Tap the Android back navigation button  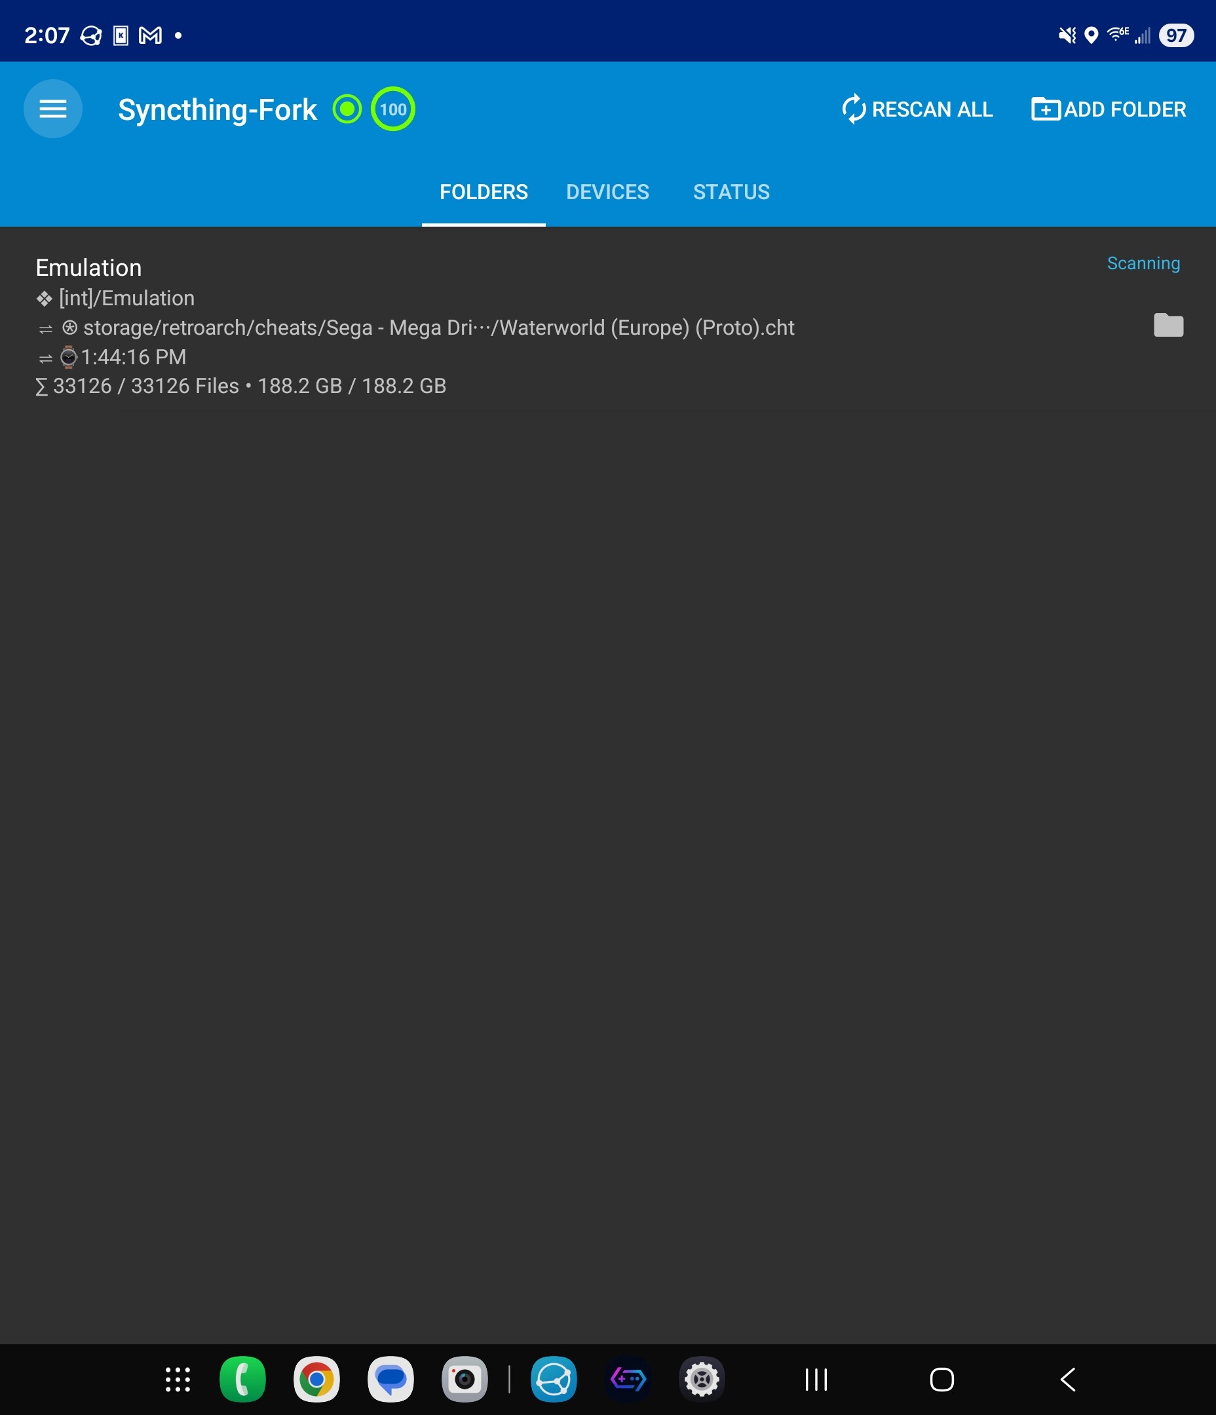[1068, 1379]
